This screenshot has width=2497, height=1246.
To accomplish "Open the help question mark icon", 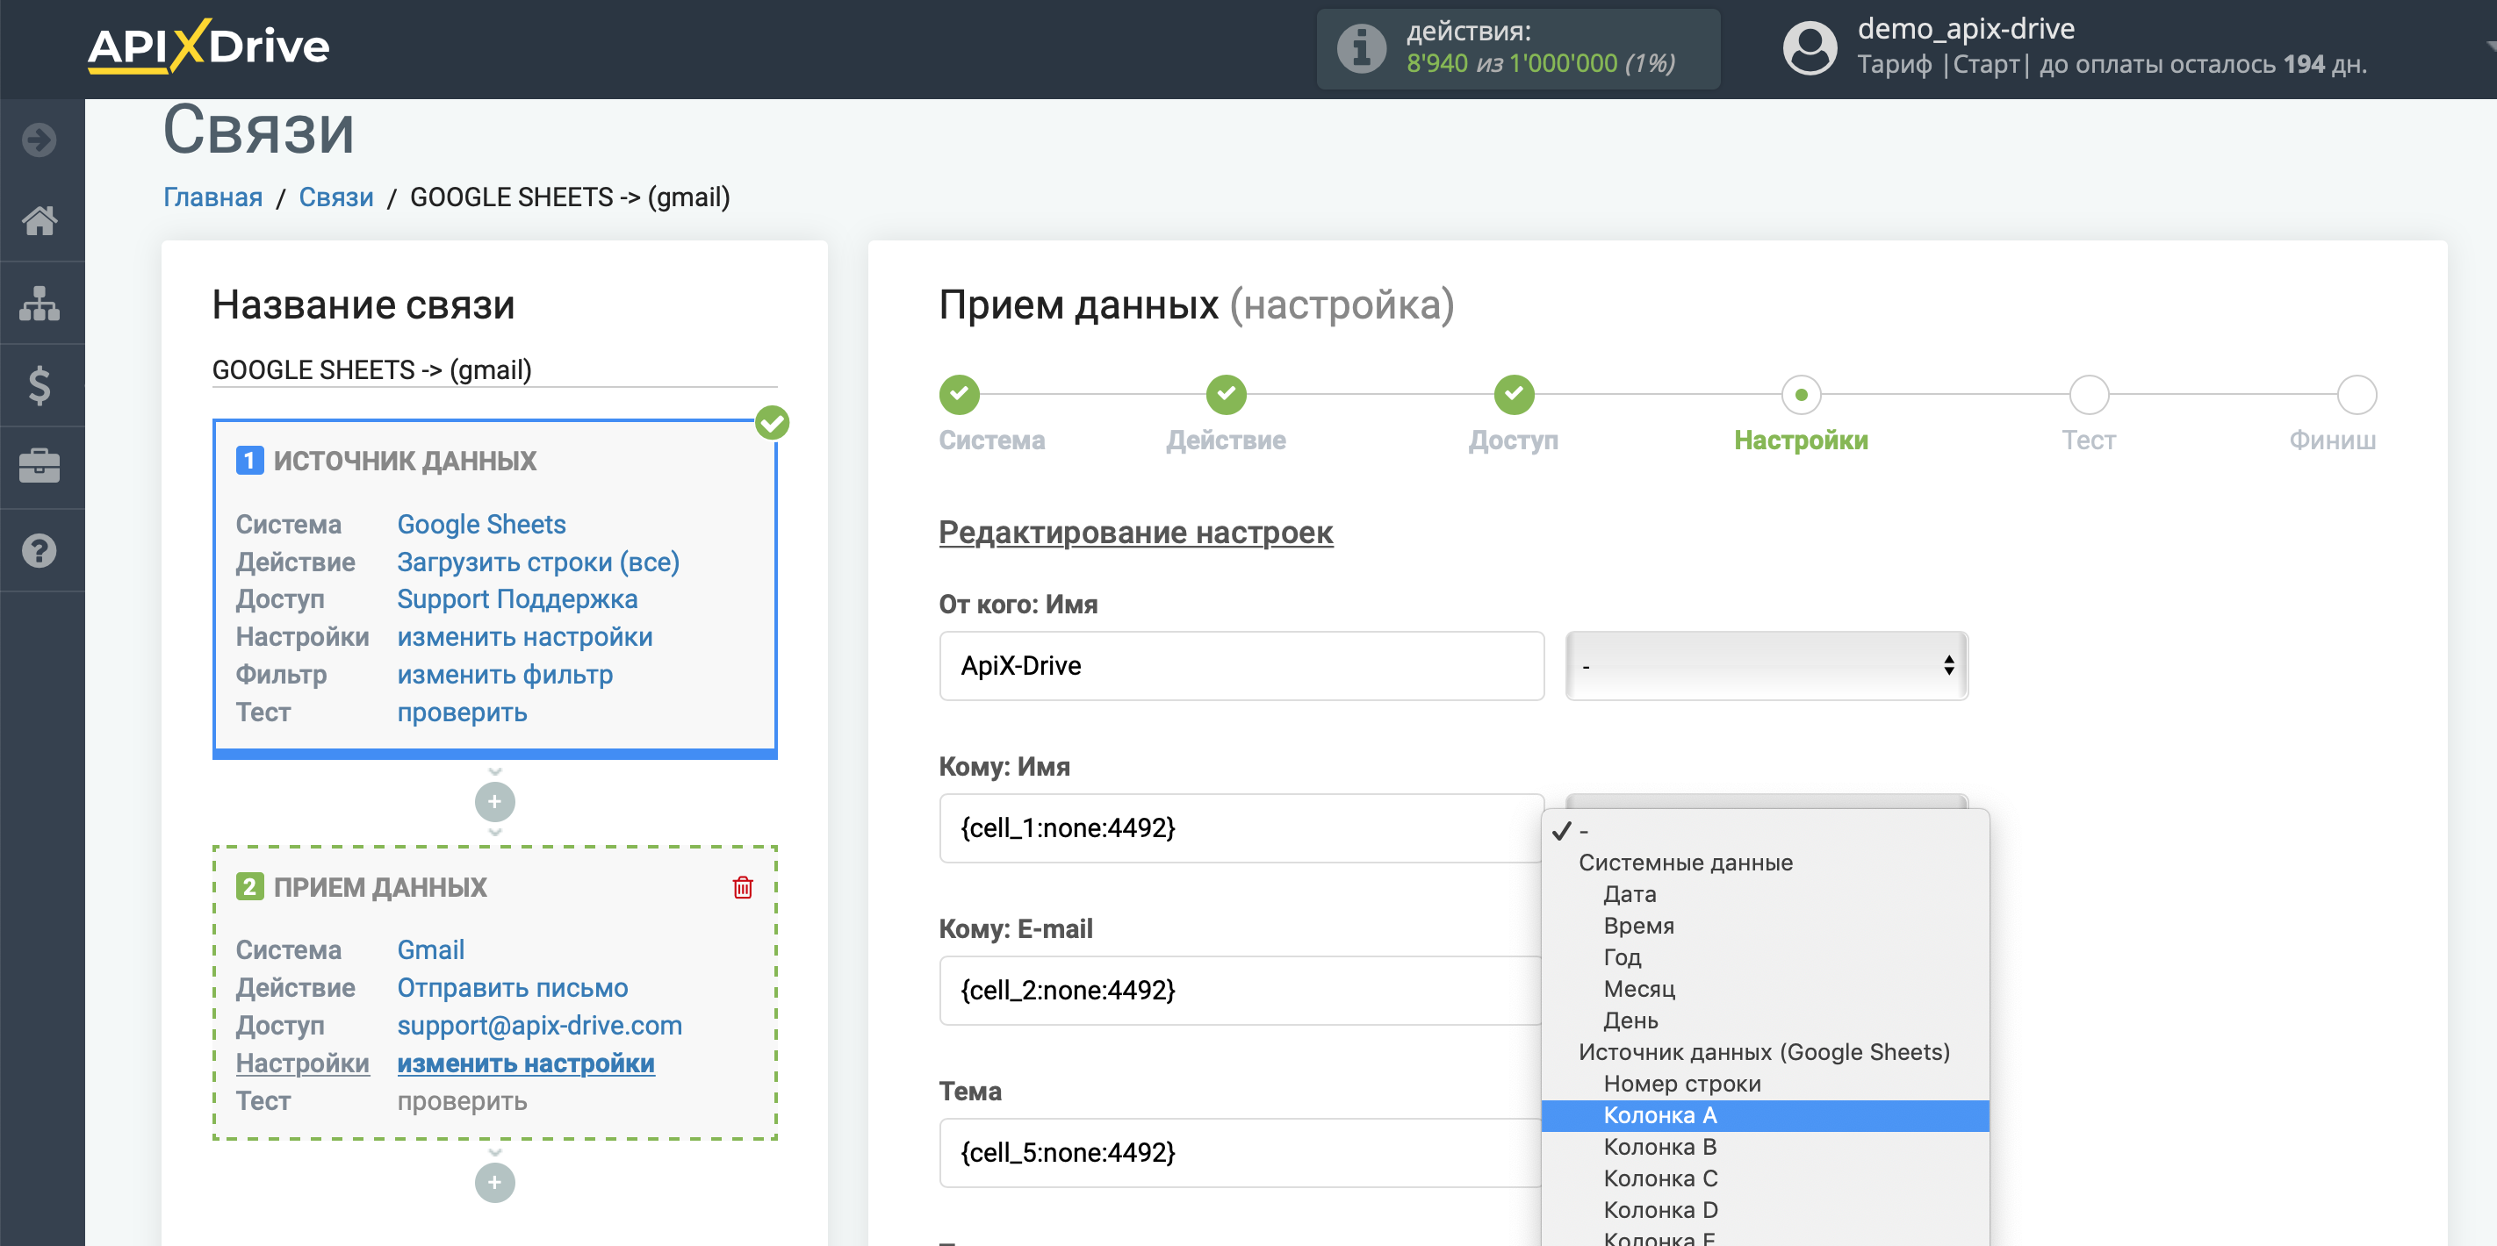I will click(x=40, y=550).
